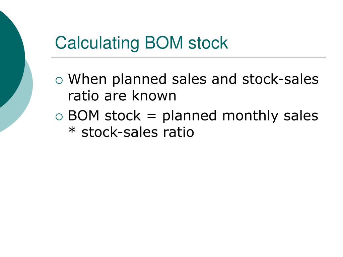
Task: Click the equals sign in the formula
Action: (x=152, y=116)
